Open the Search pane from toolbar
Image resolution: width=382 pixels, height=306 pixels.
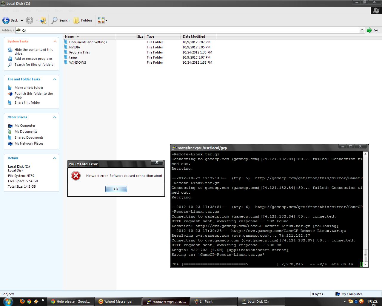[x=61, y=20]
